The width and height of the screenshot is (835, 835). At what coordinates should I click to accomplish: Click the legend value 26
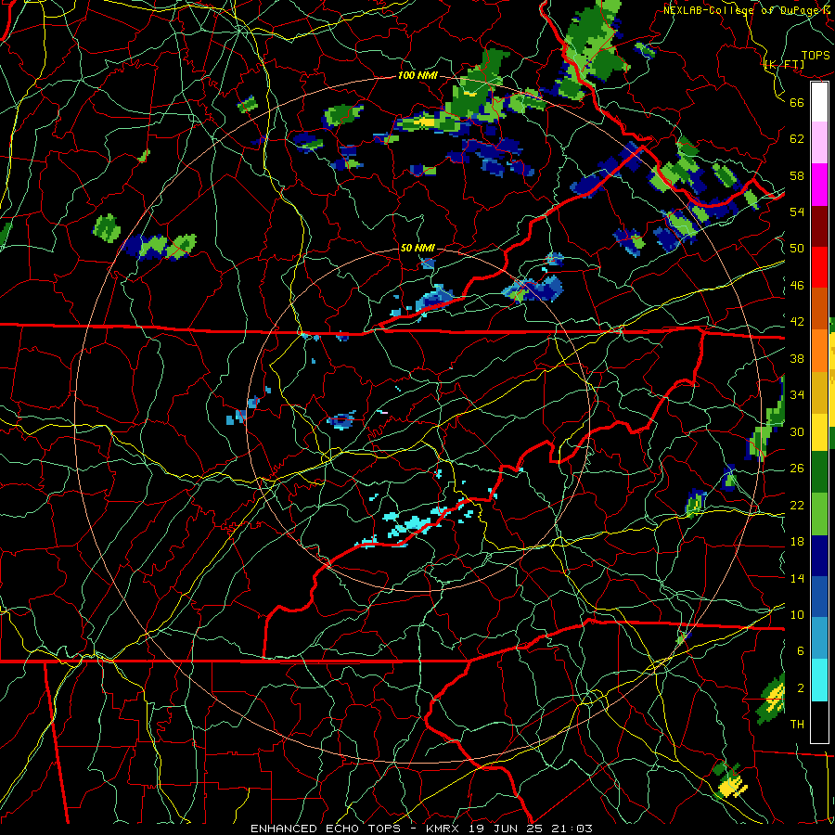point(797,469)
